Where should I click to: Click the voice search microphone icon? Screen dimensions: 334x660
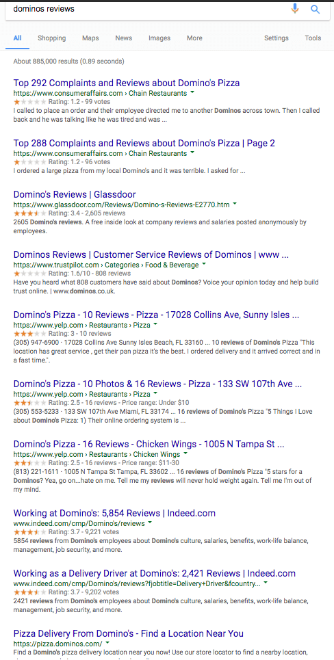(295, 8)
